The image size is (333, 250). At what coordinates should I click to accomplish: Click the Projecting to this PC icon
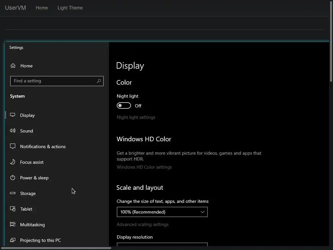tap(13, 240)
